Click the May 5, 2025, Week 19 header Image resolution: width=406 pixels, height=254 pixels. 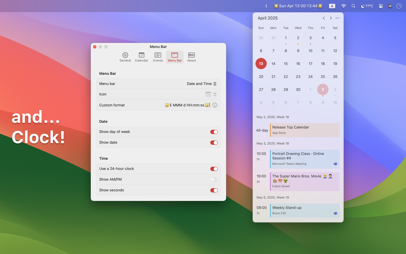[x=273, y=197]
